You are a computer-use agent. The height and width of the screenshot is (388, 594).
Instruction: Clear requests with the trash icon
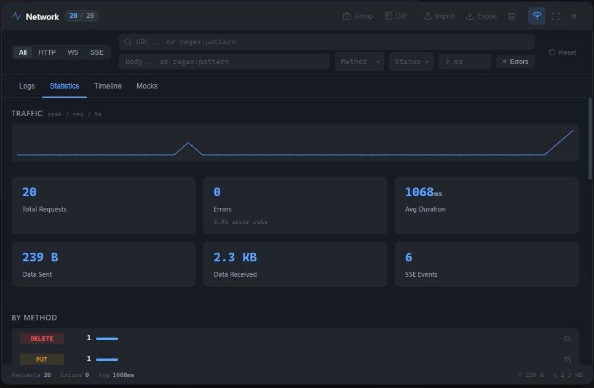(x=512, y=16)
